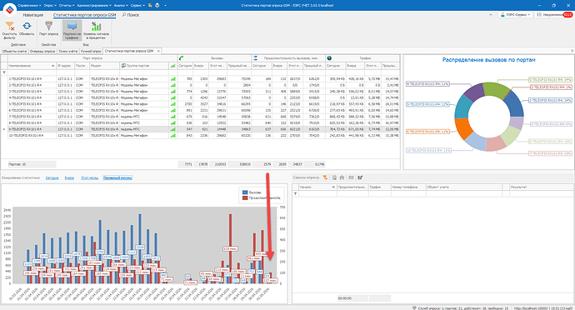575x310 pixels.
Task: Open the Справочники menu
Action: point(29,6)
